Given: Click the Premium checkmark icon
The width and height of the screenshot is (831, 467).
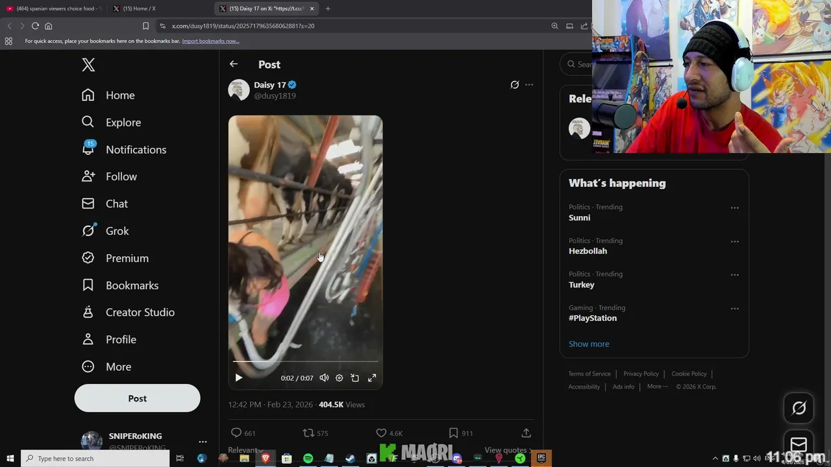Looking at the screenshot, I should click(88, 258).
